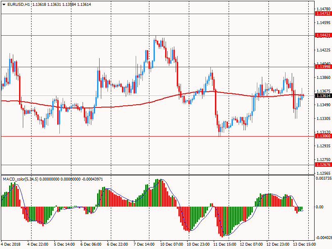
Task: Click the 7 Dec 14:00 time label
Action: point(144,244)
